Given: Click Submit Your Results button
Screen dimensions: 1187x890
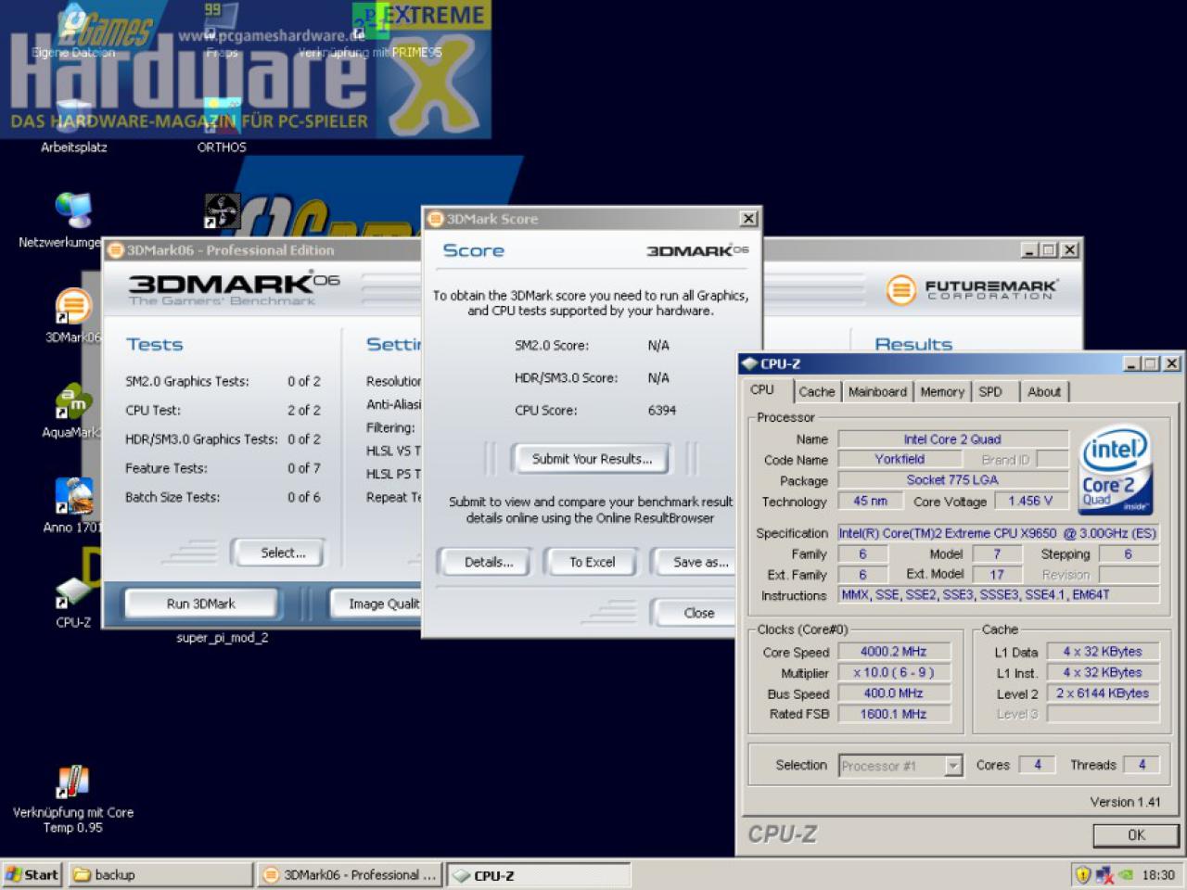Looking at the screenshot, I should (592, 459).
